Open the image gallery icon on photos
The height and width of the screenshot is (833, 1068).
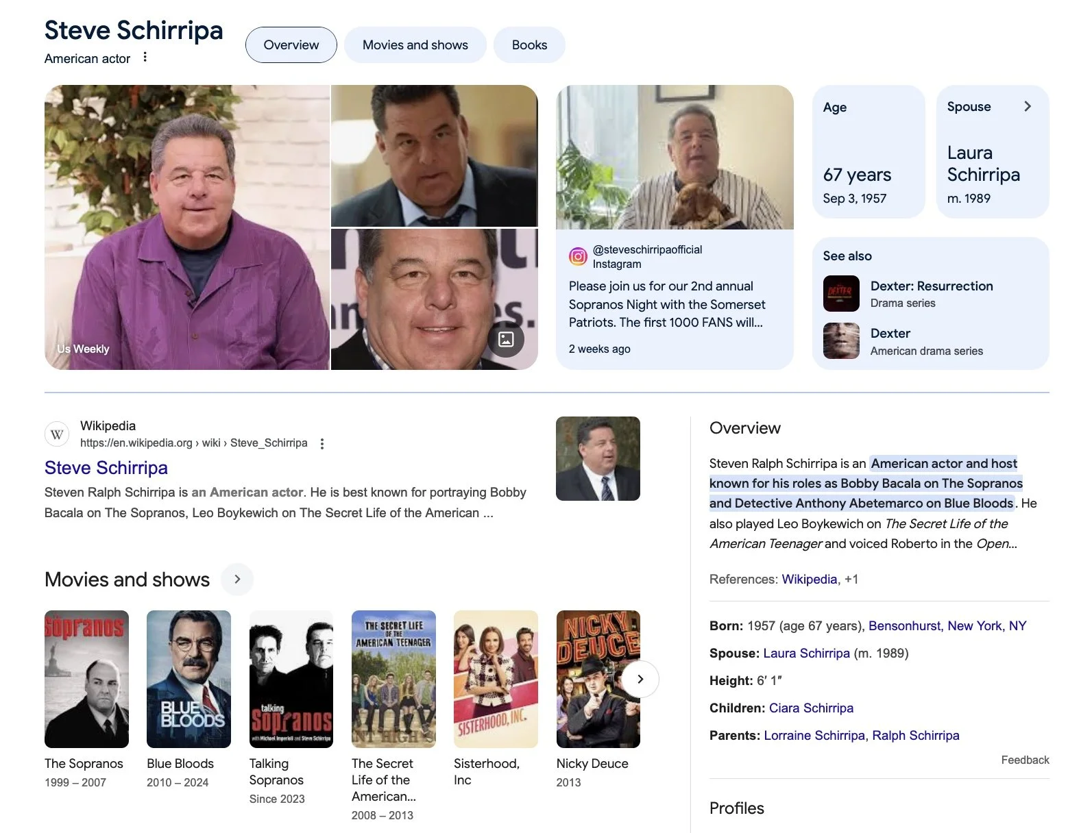tap(506, 339)
